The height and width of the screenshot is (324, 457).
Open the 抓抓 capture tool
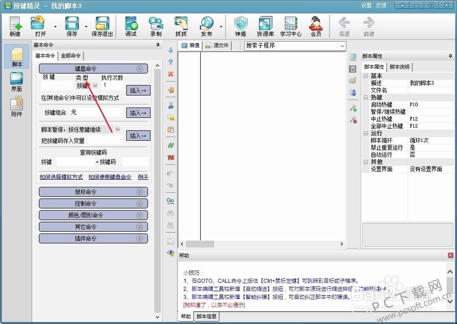[x=181, y=26]
